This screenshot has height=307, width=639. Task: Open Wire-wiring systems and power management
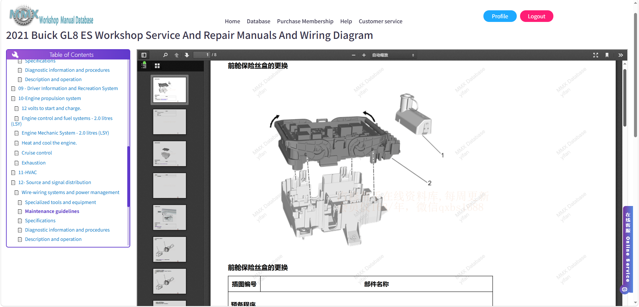click(70, 192)
